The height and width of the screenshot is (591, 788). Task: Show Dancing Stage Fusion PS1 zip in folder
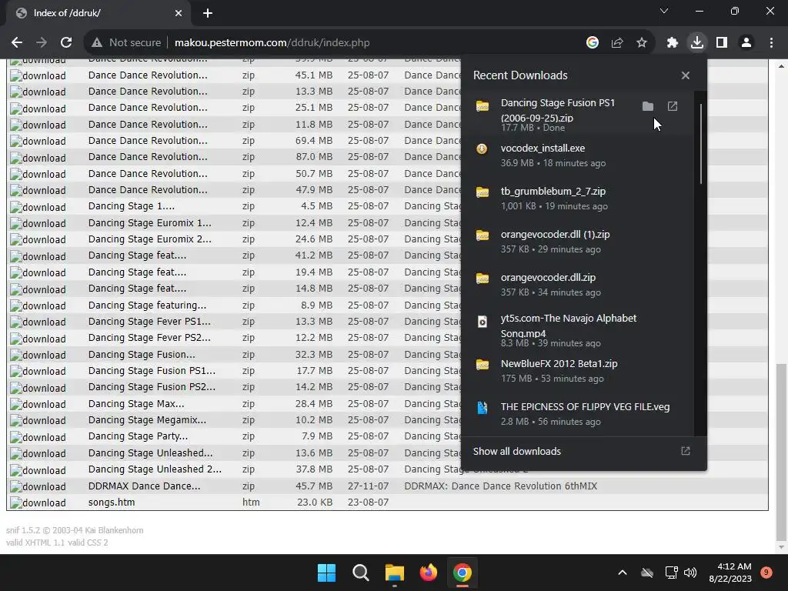[x=648, y=106]
